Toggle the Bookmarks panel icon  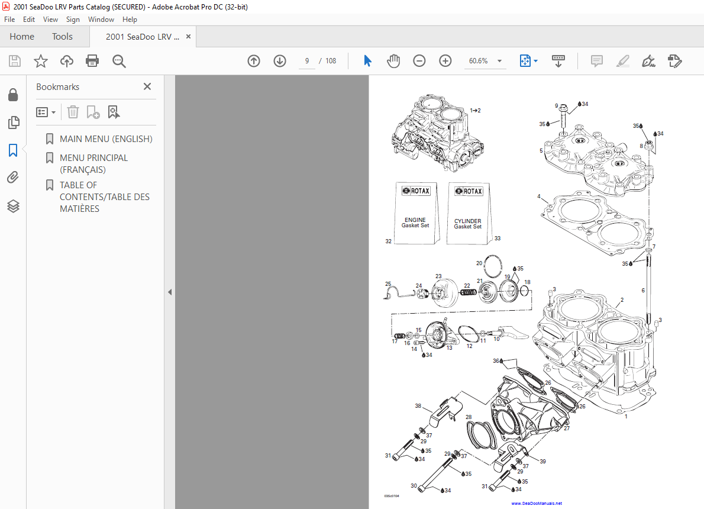pos(13,150)
